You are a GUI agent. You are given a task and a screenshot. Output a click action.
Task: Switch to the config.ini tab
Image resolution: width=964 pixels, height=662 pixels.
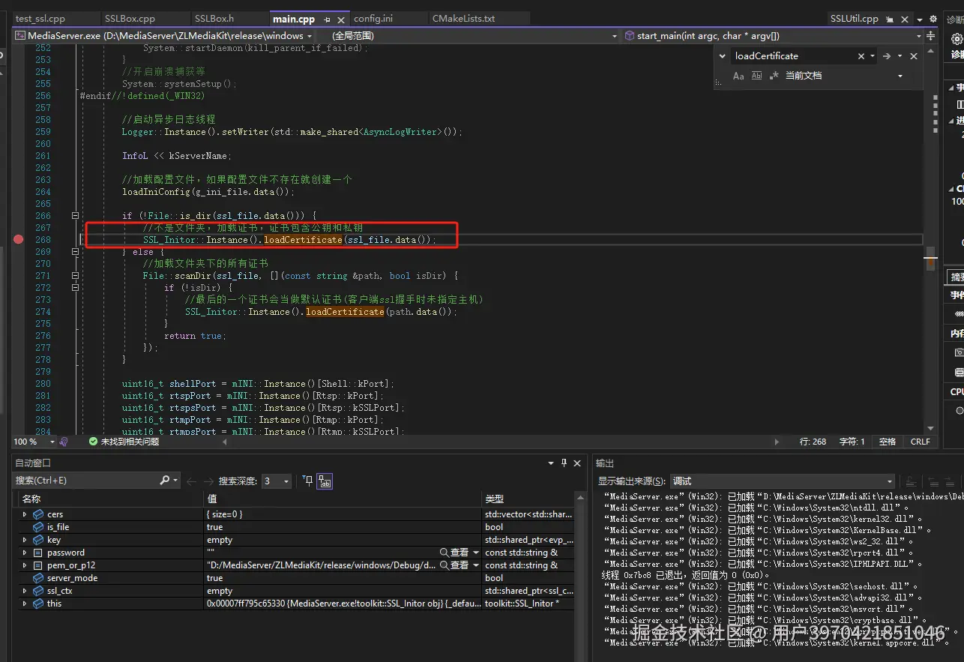(x=373, y=19)
